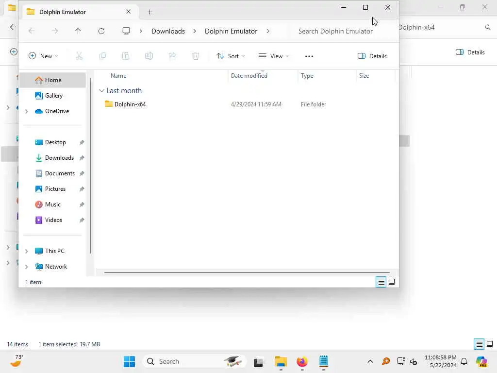Click the Paste clipboard icon
Screen dimensions: 497x373
coord(126,56)
